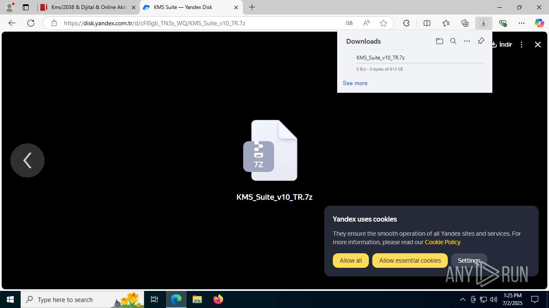The height and width of the screenshot is (308, 549).
Task: Add this page to favorites
Action: [383, 23]
